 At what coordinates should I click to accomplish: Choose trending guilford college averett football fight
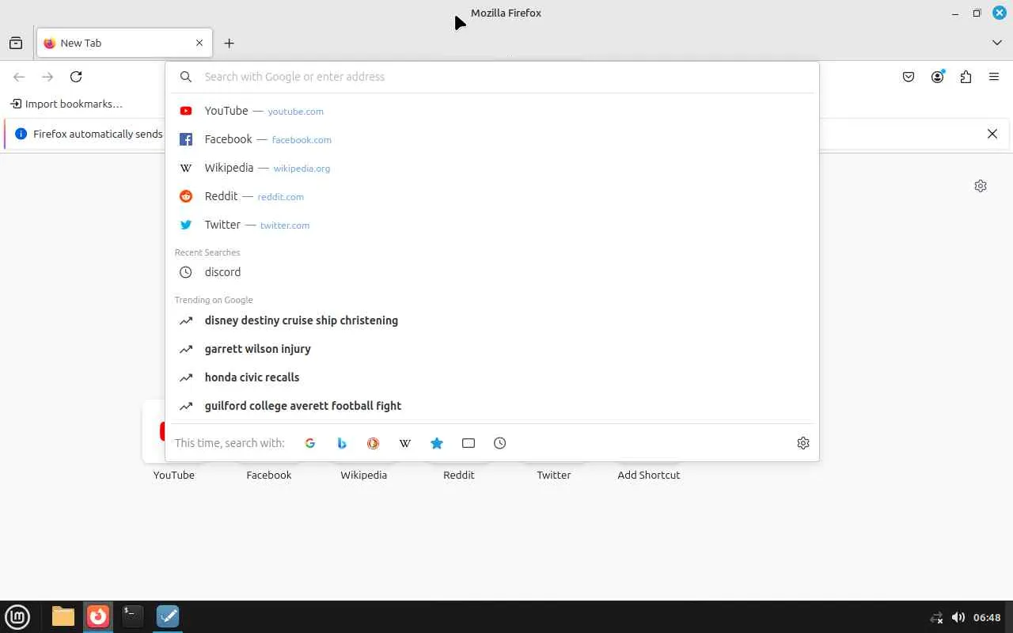[492, 406]
